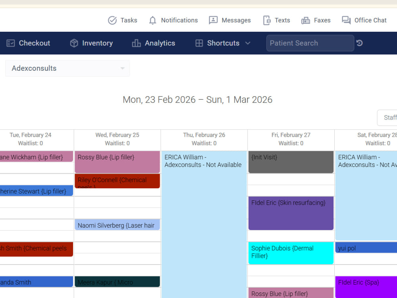Open Rossy Blue Lip filler on Wednesday
Image resolution: width=397 pixels, height=298 pixels.
117,162
